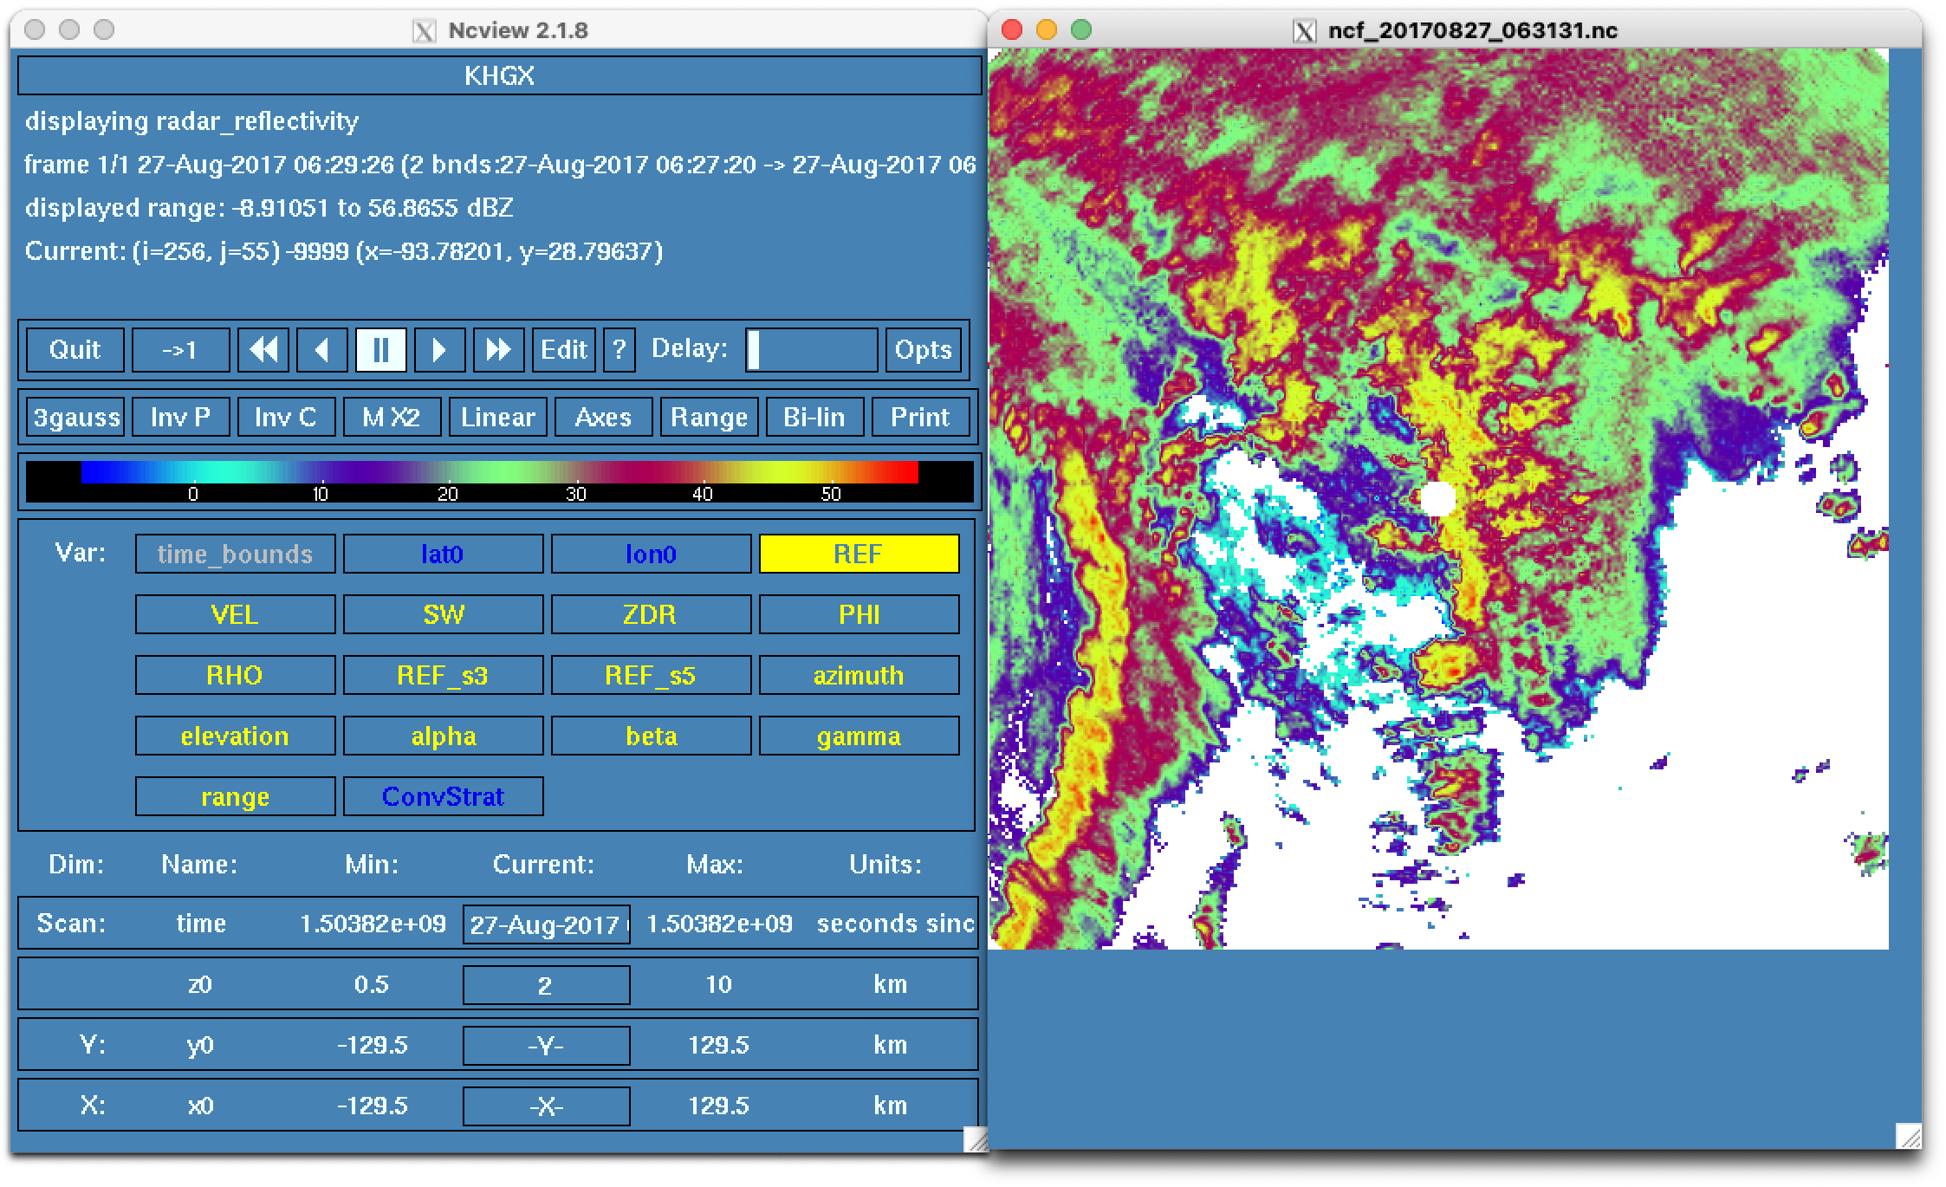This screenshot has width=1946, height=1187.
Task: Step forward one frame with right arrow
Action: pyautogui.click(x=439, y=350)
